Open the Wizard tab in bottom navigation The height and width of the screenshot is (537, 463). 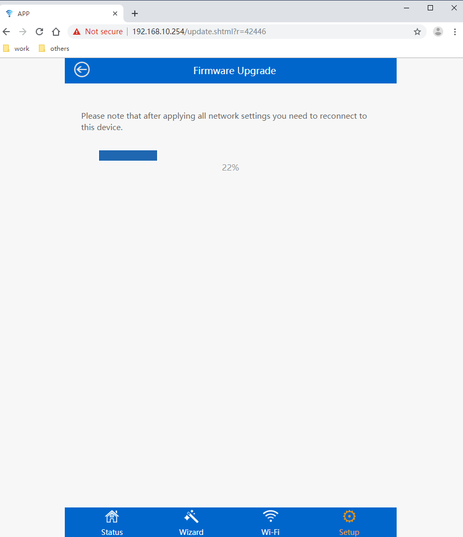pyautogui.click(x=191, y=522)
